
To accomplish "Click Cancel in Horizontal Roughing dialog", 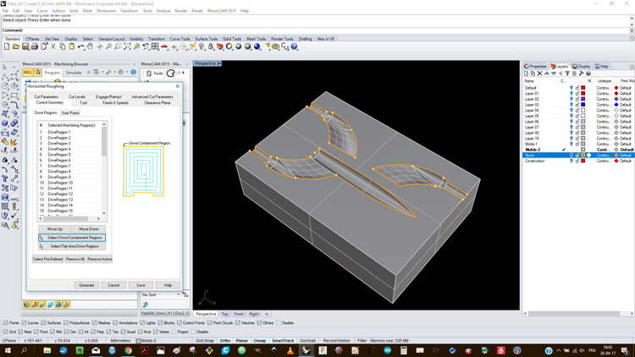I will point(113,285).
